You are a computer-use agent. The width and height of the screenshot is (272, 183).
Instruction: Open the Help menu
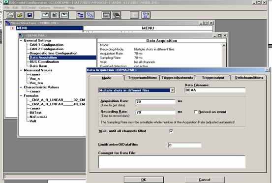[71, 8]
